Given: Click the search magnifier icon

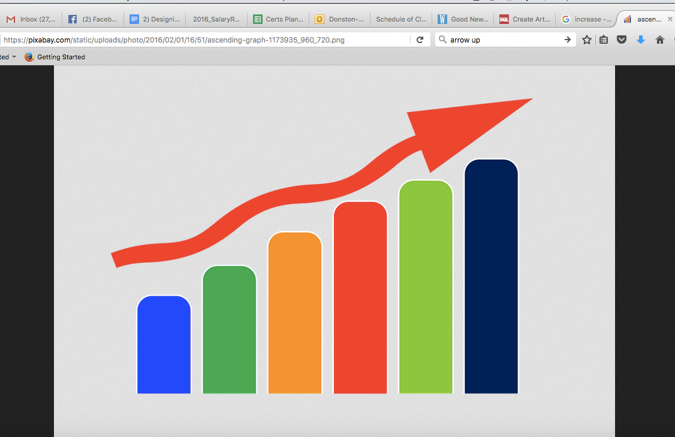Looking at the screenshot, I should [442, 40].
